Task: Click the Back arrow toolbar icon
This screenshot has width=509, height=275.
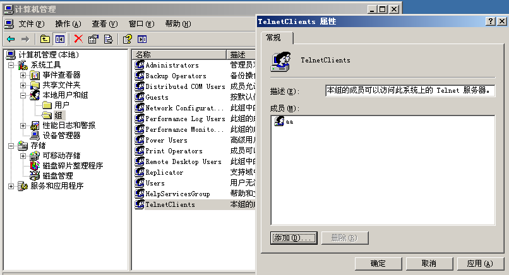Action: pos(11,39)
